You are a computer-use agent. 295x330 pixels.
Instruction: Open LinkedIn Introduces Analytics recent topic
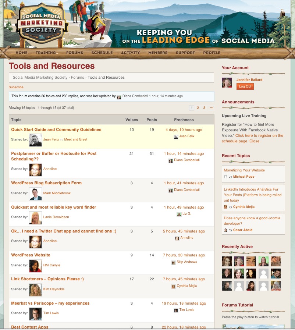click(252, 195)
